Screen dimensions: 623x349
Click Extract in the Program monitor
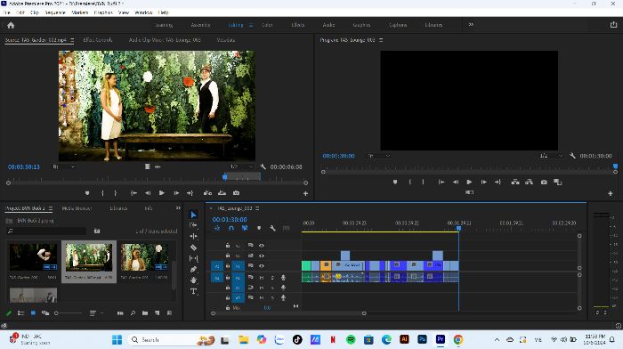tap(529, 182)
